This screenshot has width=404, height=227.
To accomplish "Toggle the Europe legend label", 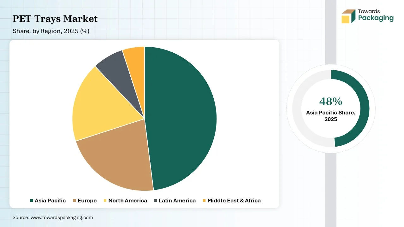I will click(87, 201).
